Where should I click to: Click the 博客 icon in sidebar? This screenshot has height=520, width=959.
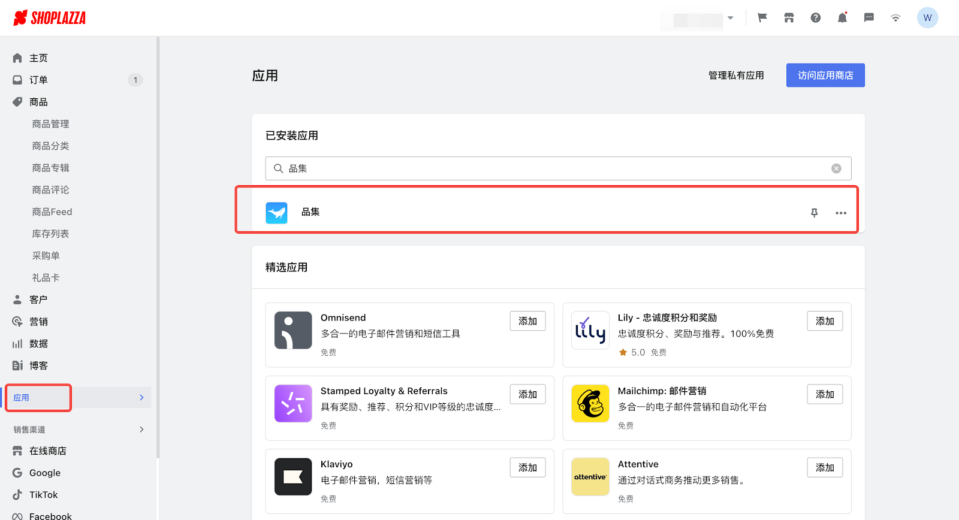pyautogui.click(x=17, y=365)
